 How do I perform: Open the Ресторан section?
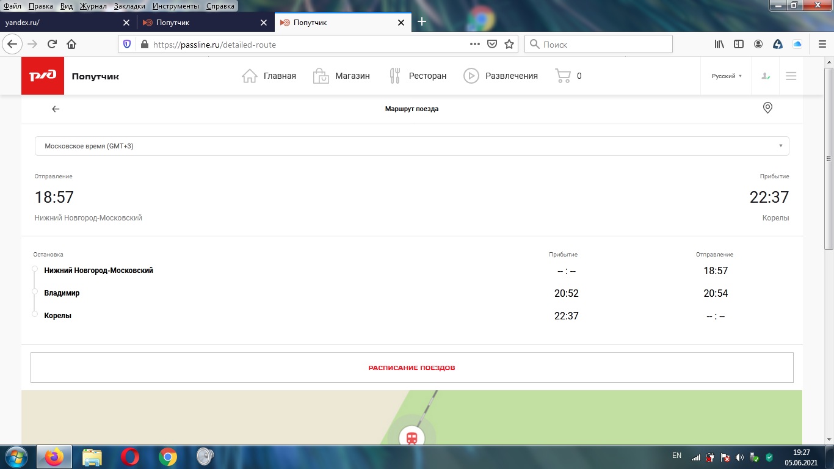pos(418,76)
